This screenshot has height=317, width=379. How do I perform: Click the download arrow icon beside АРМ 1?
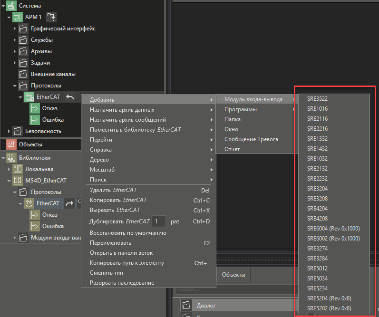pos(51,17)
